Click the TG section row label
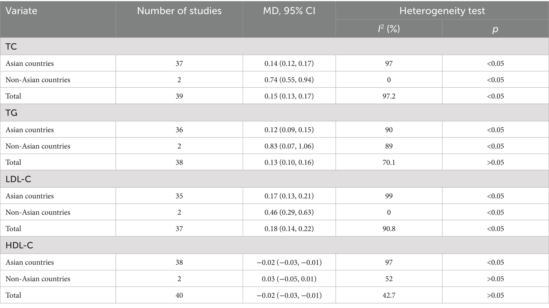The width and height of the screenshot is (549, 308). (x=11, y=113)
